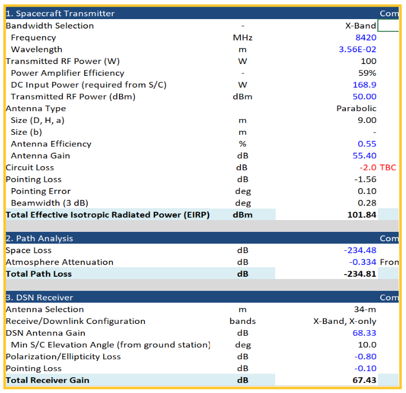Select the Spacecraft Transmitter section header
Image resolution: width=406 pixels, height=393 pixels.
pos(60,13)
